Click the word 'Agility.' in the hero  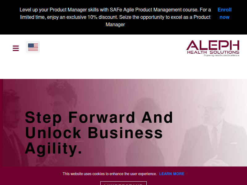(x=53, y=148)
